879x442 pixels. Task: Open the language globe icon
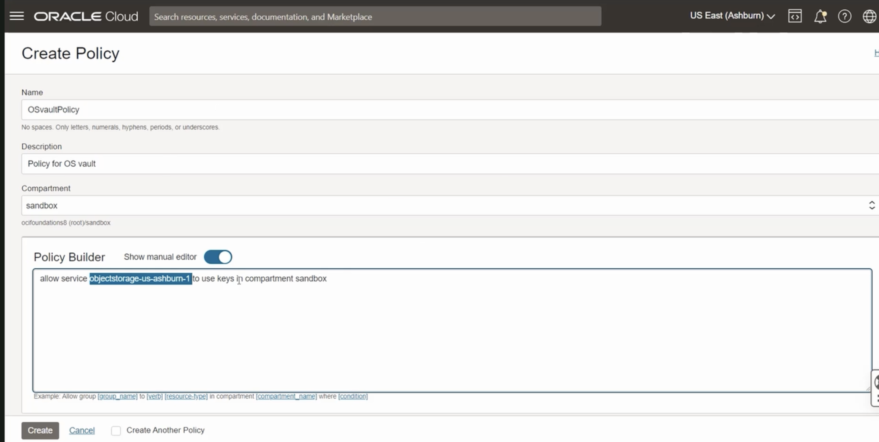point(869,16)
